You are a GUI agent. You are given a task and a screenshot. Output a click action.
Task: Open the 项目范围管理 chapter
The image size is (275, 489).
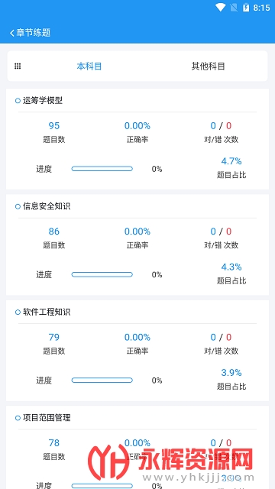[x=47, y=418]
